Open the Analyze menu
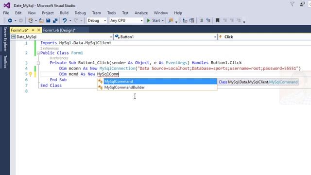The image size is (311, 175). click(x=141, y=13)
